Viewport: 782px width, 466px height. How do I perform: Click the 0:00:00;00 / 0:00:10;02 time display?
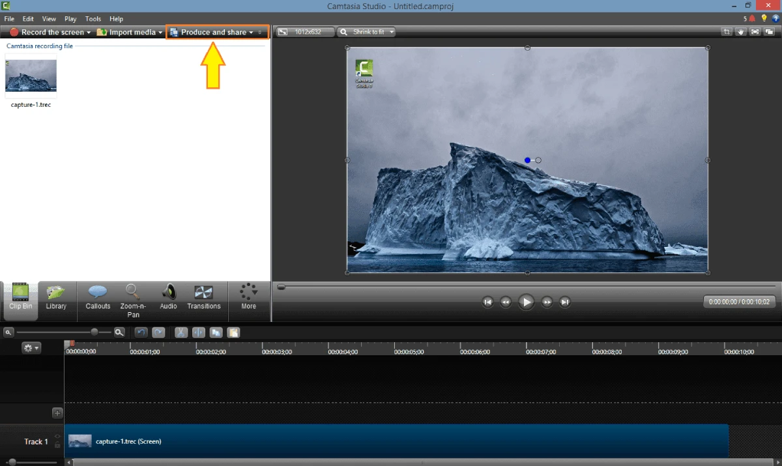pyautogui.click(x=740, y=302)
